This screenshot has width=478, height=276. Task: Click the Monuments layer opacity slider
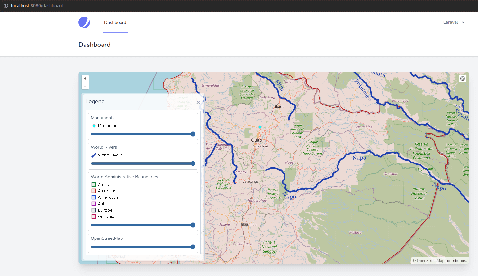tap(143, 134)
